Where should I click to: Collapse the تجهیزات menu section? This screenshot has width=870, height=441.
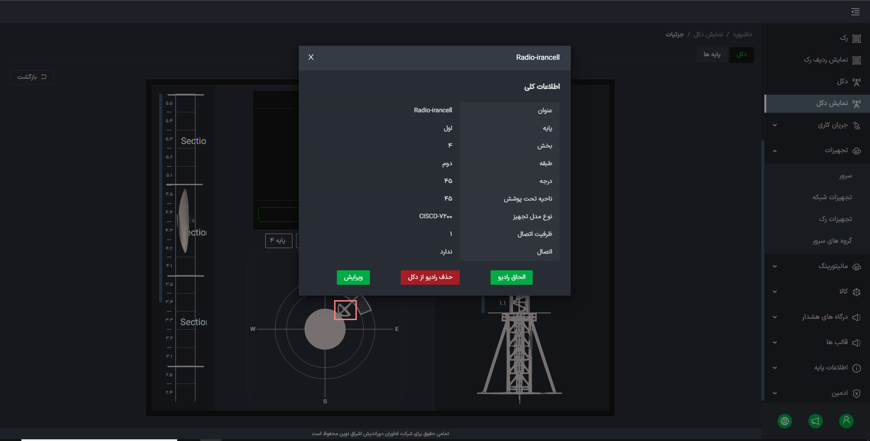[775, 151]
